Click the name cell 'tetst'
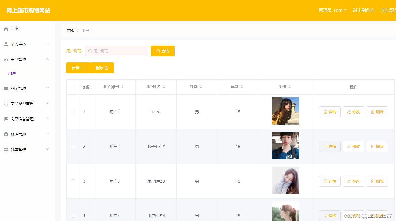 (156, 112)
